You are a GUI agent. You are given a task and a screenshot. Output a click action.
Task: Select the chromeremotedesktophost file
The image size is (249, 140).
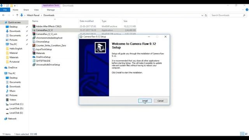pyautogui.click(x=49, y=38)
